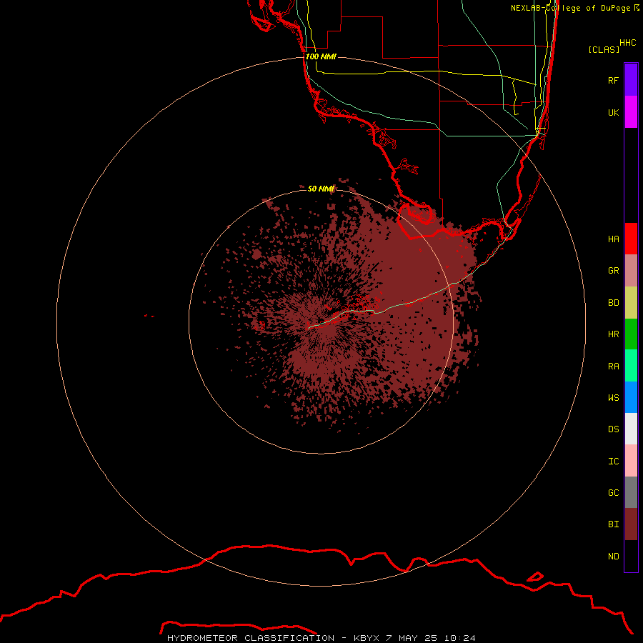Select the BD legend label
This screenshot has height=643, width=643.
click(x=613, y=303)
